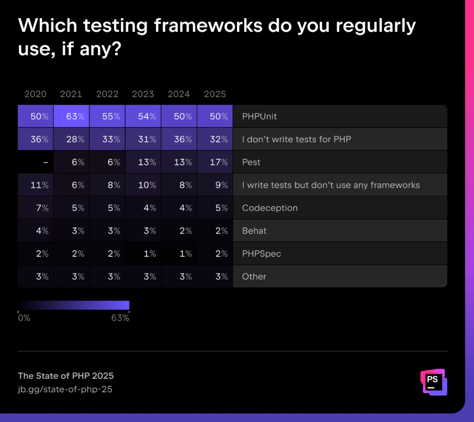The height and width of the screenshot is (422, 474).
Task: Click The State of PHP 2025 text
Action: (x=65, y=376)
